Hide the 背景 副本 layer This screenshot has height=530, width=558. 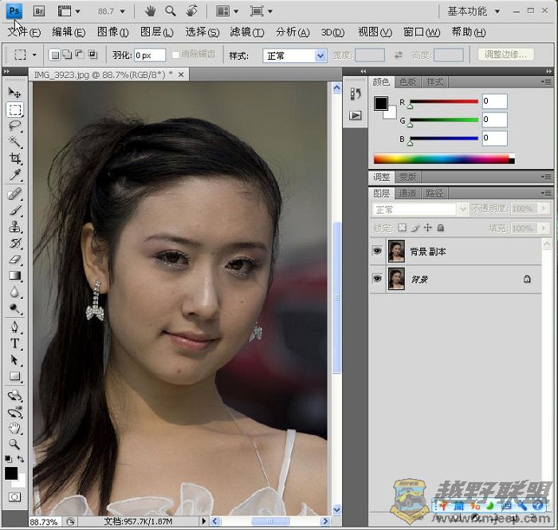(x=377, y=251)
